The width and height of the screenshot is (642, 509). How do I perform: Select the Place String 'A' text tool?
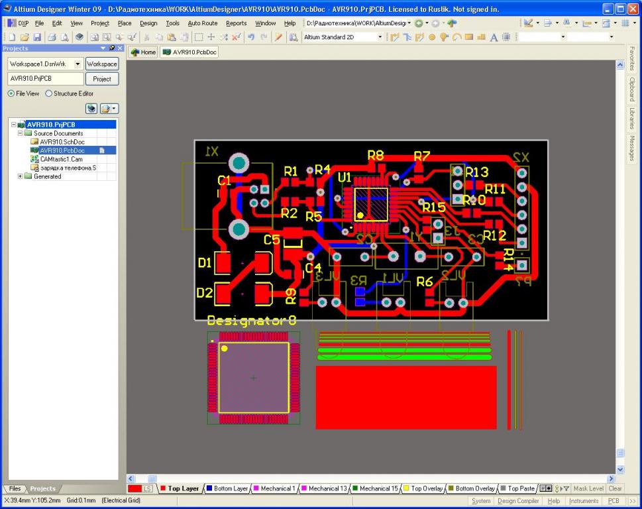click(x=494, y=37)
